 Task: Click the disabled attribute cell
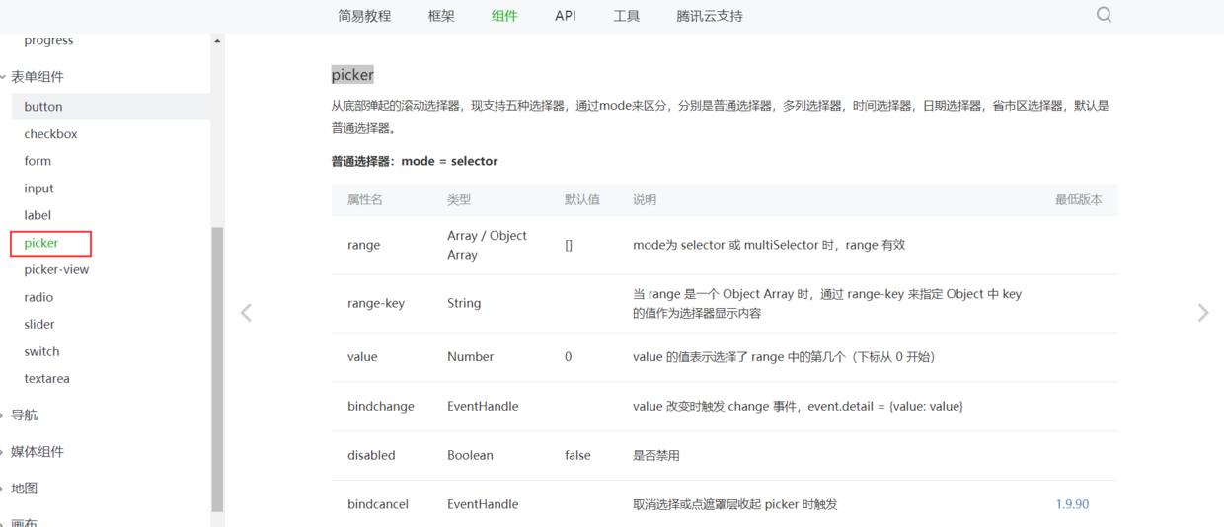click(x=371, y=455)
